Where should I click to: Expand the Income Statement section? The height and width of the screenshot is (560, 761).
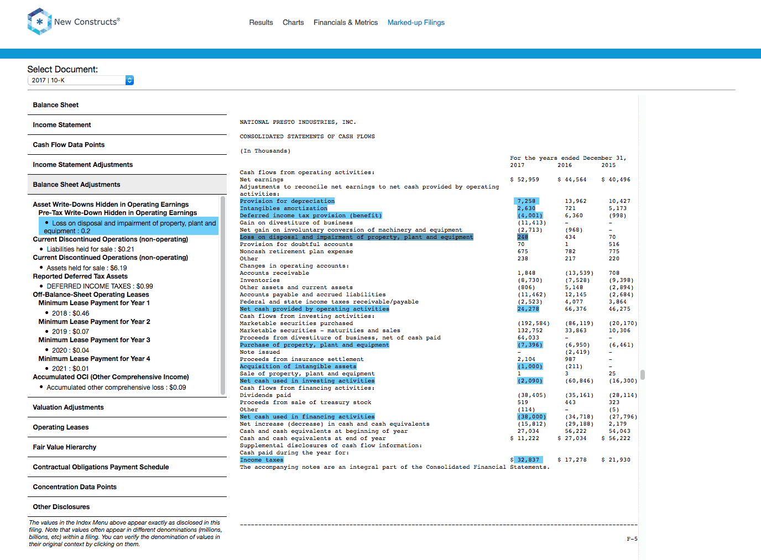127,125
